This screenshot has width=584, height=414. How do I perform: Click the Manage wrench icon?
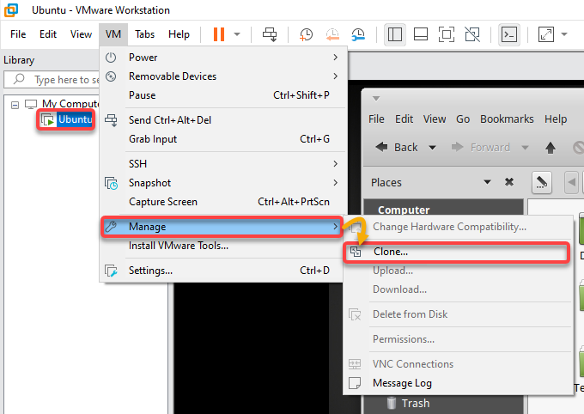(111, 227)
